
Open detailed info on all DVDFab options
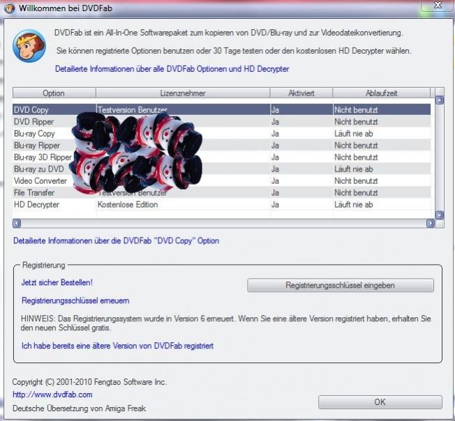[x=172, y=69]
